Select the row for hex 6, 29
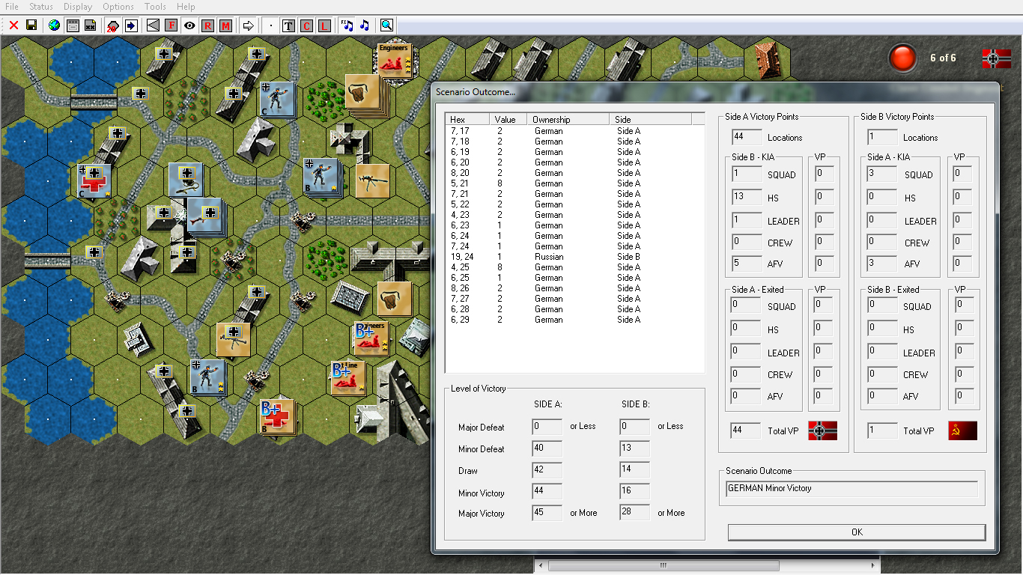The width and height of the screenshot is (1023, 575). click(574, 320)
